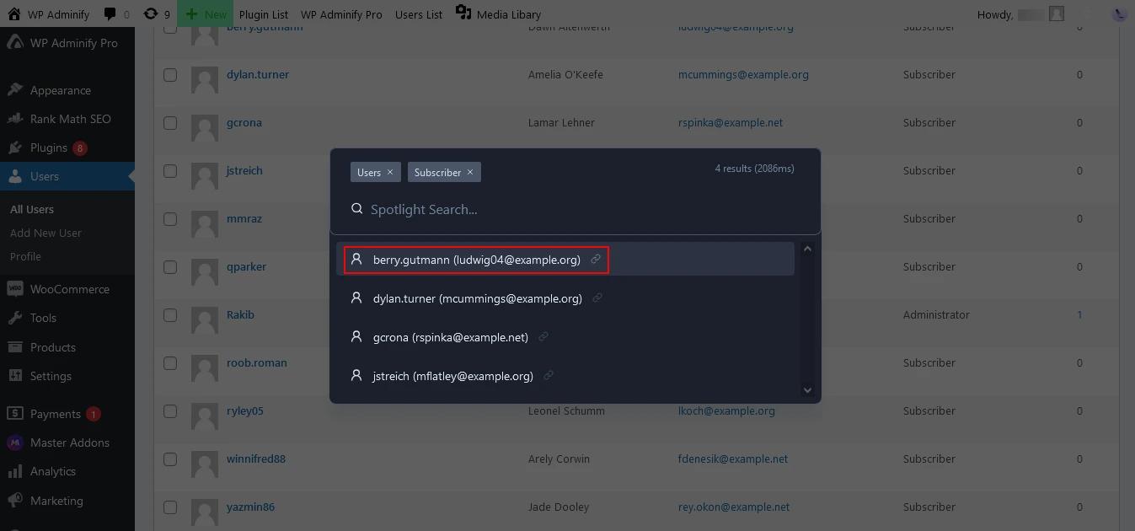Tick the checkbox for the yazmin86 user

[170, 507]
